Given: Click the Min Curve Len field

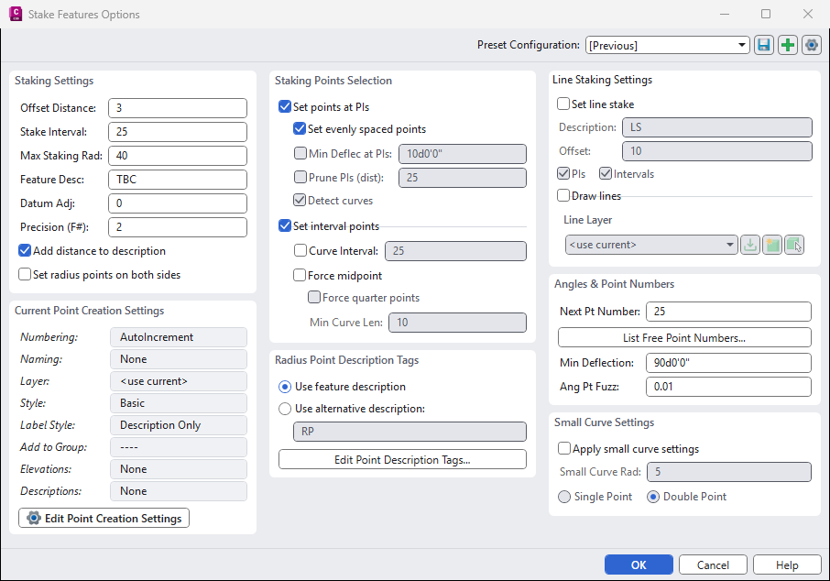Looking at the screenshot, I should pos(457,323).
